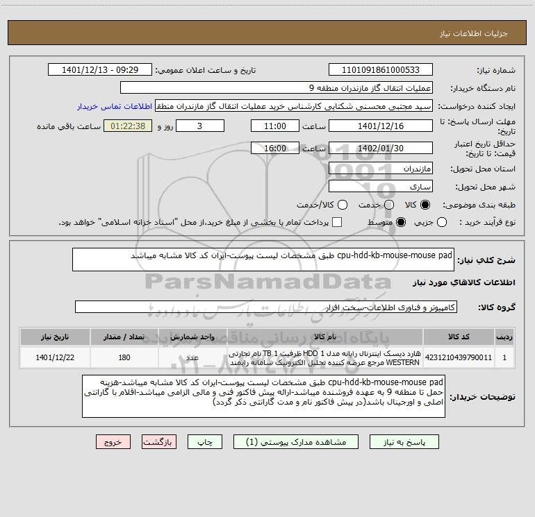Click the quantity cell 180
This screenshot has height=517, width=535.
pos(124,357)
